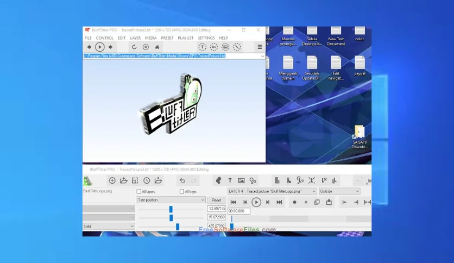Go to the previous show arrow
The height and width of the screenshot is (263, 454).
pyautogui.click(x=89, y=47)
